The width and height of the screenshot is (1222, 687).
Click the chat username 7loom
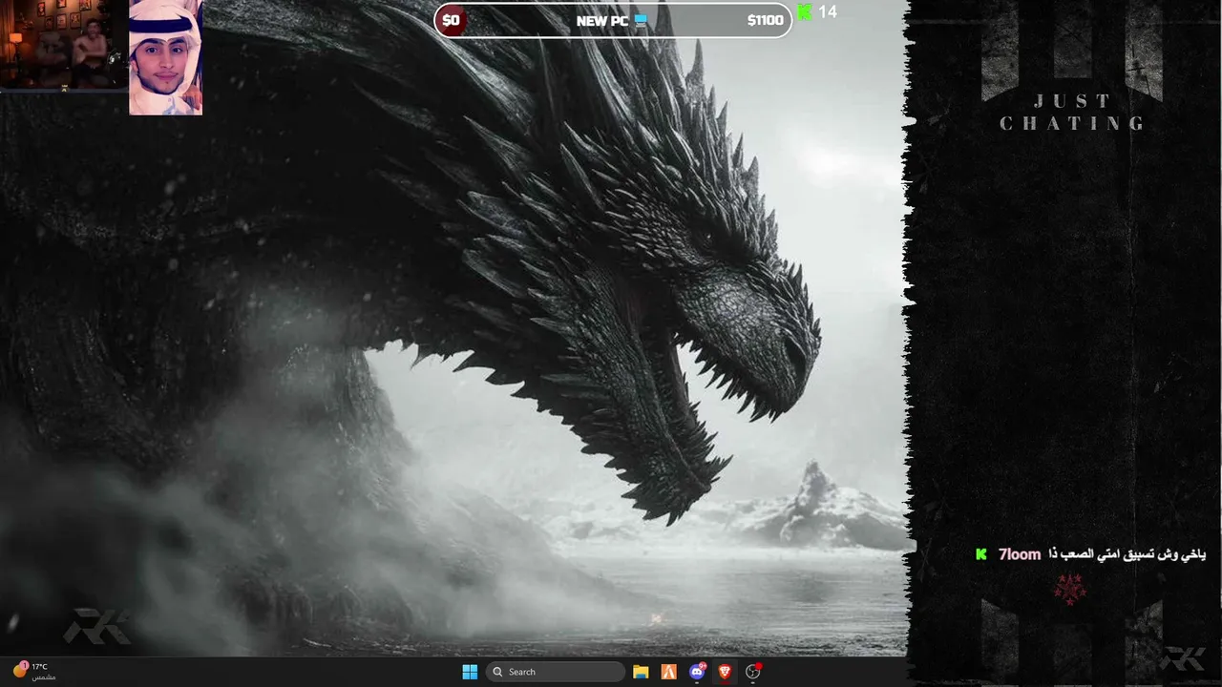(1020, 554)
